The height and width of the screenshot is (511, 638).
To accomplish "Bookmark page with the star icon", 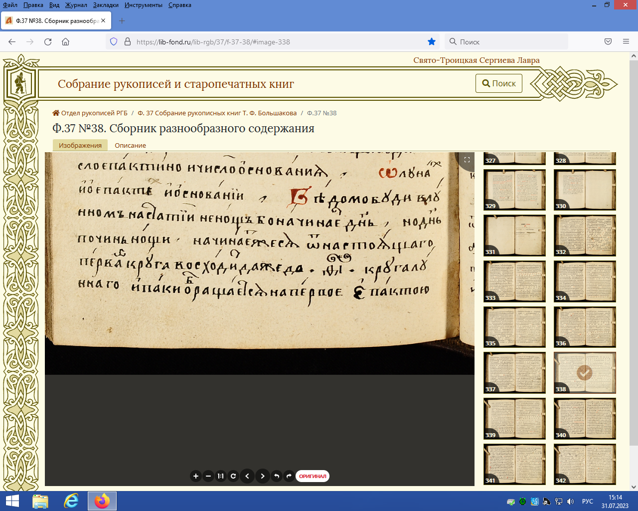I will pos(432,42).
